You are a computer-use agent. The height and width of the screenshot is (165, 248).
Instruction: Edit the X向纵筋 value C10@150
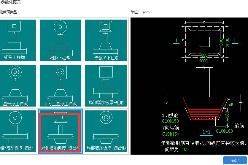pyautogui.click(x=171, y=121)
